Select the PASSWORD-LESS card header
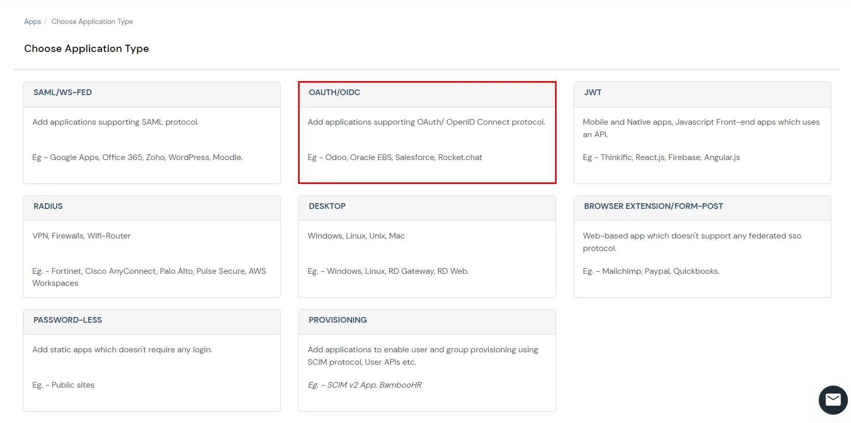 pyautogui.click(x=152, y=322)
